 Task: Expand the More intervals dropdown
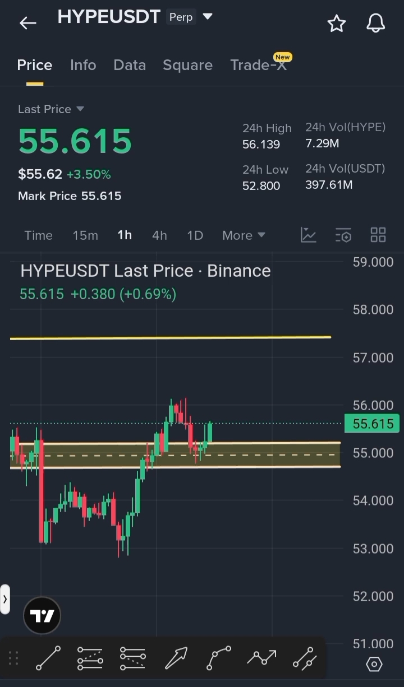[x=244, y=235]
